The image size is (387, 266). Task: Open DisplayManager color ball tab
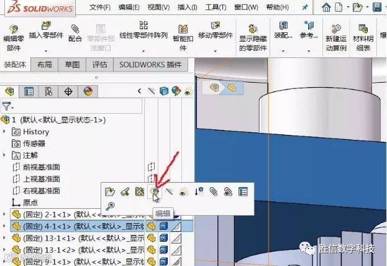[88, 91]
